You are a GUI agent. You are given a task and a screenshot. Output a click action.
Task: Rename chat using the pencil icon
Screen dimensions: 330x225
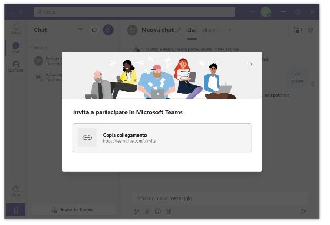pyautogui.click(x=178, y=30)
